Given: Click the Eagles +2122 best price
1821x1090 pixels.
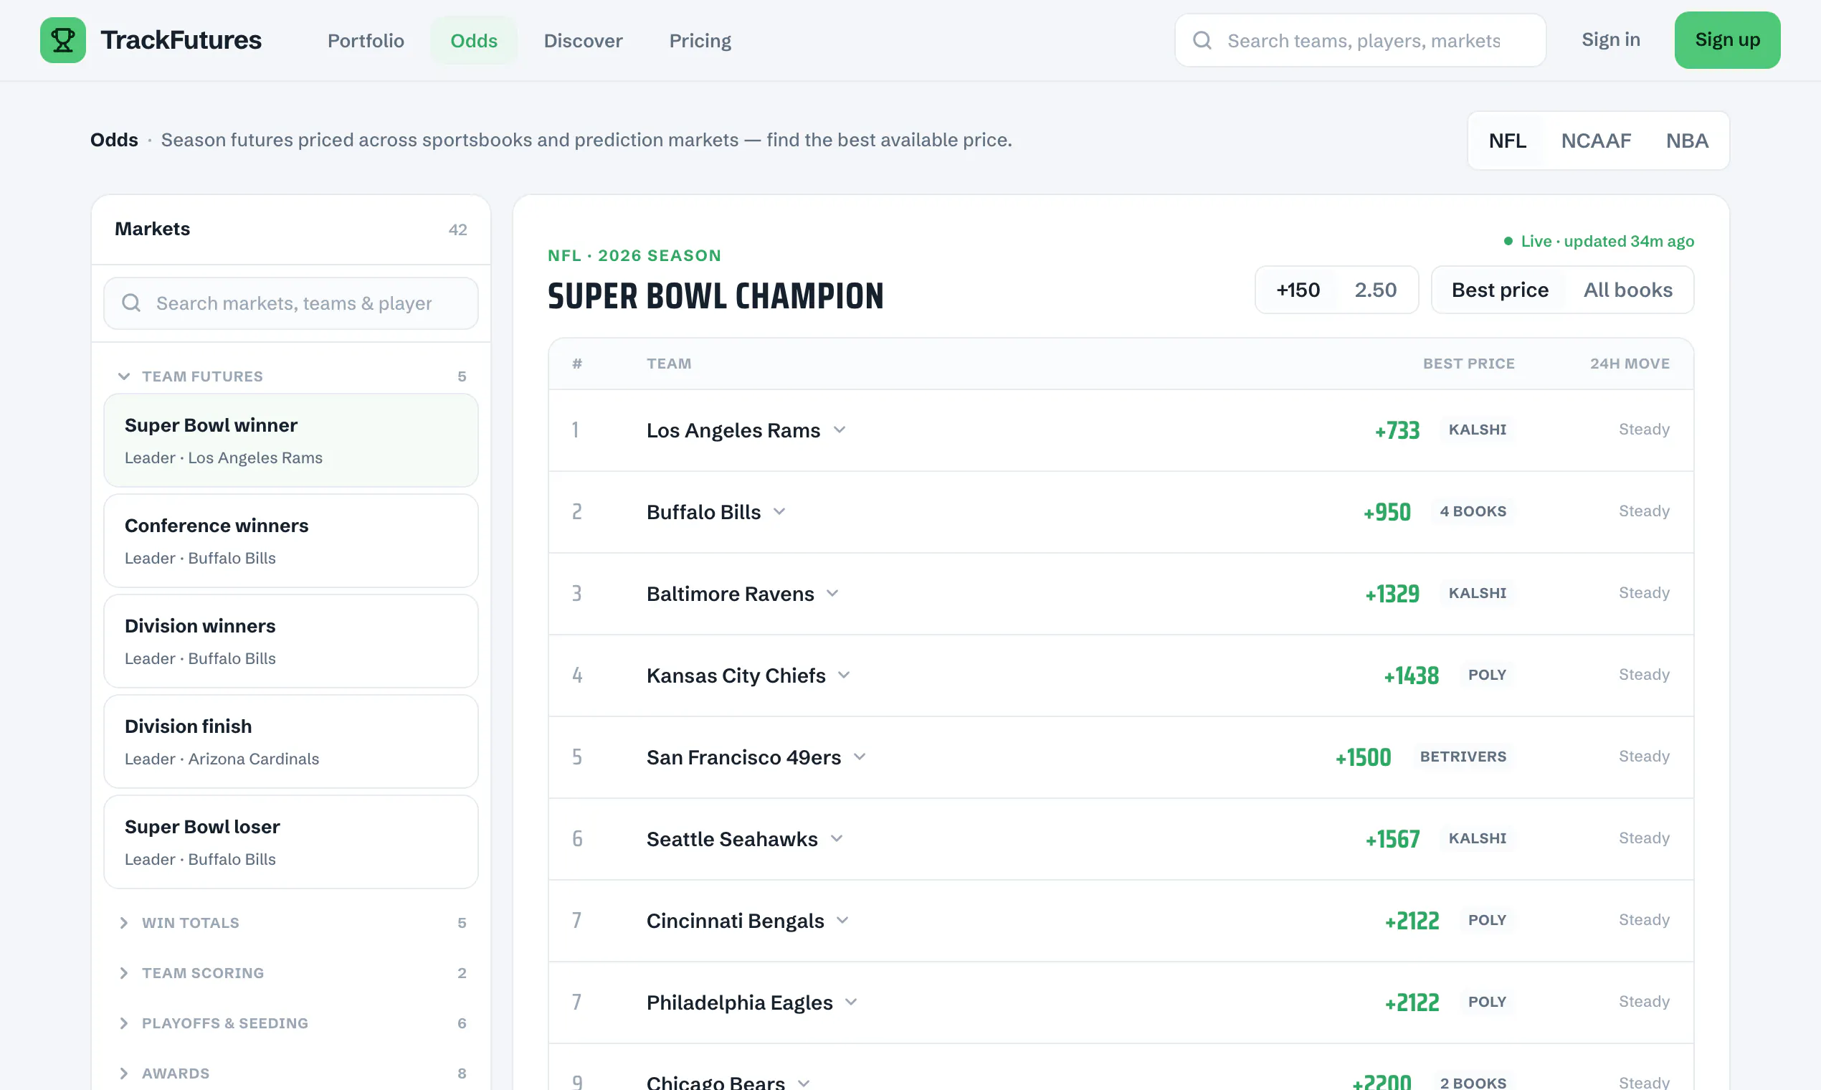Looking at the screenshot, I should click(1411, 1003).
